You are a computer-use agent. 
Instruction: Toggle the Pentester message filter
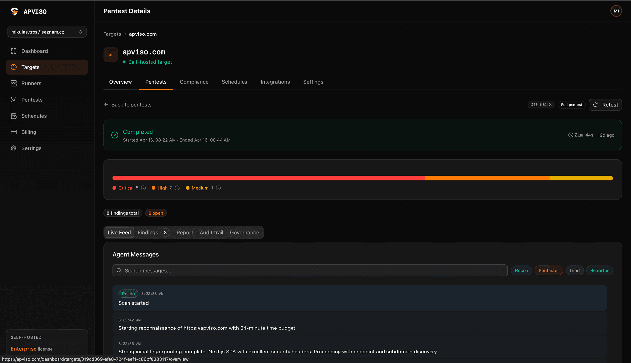pos(549,271)
